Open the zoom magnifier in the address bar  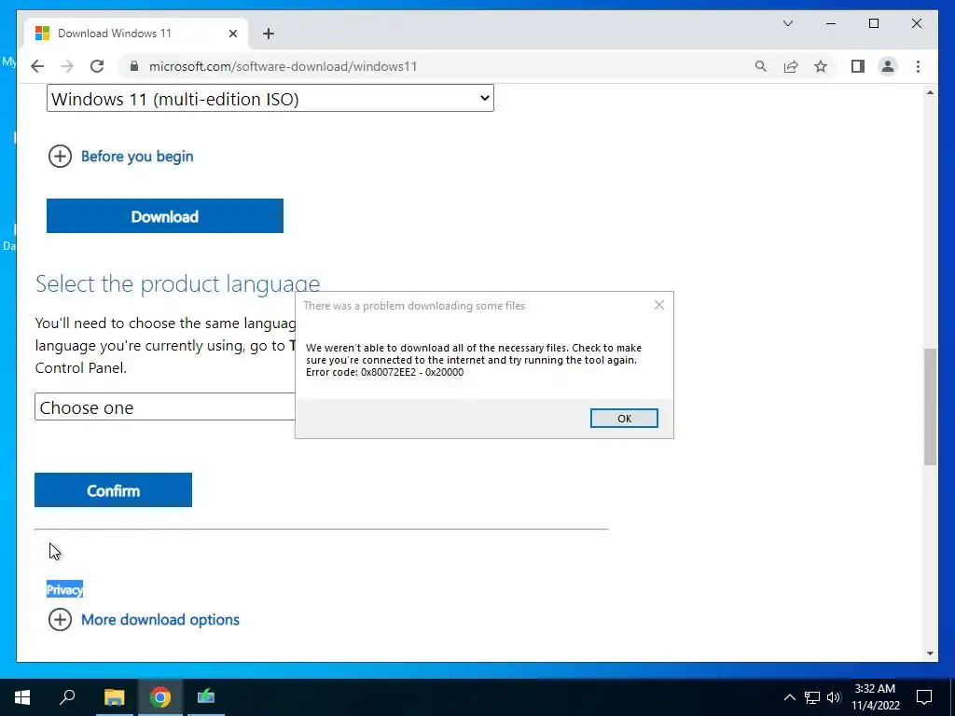[x=760, y=66]
